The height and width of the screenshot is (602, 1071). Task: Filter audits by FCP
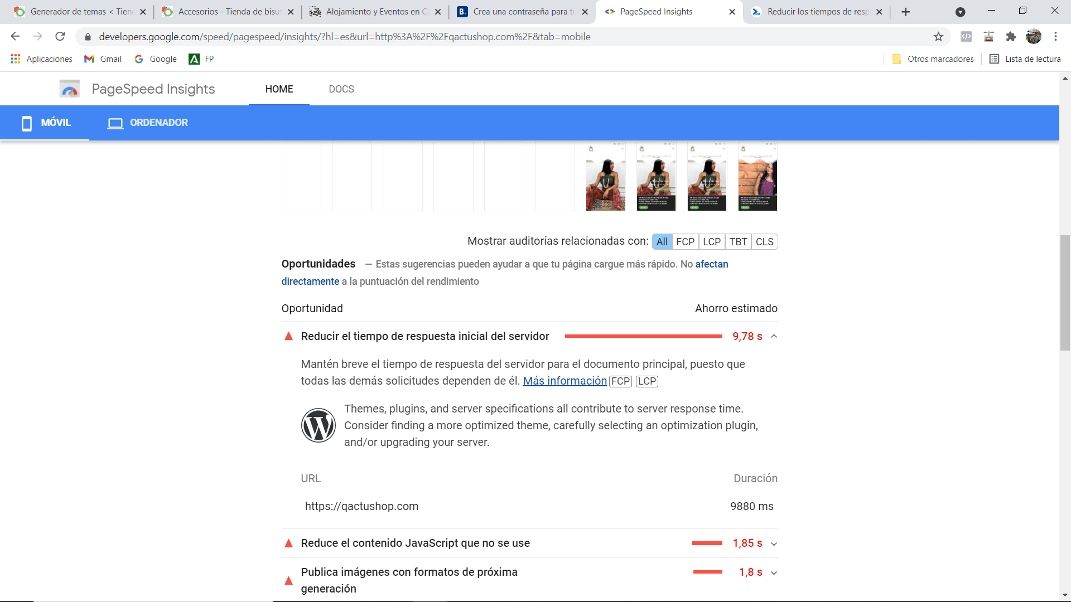pyautogui.click(x=685, y=242)
